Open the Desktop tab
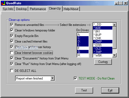This screenshot has height=98, width=129. 21,9
